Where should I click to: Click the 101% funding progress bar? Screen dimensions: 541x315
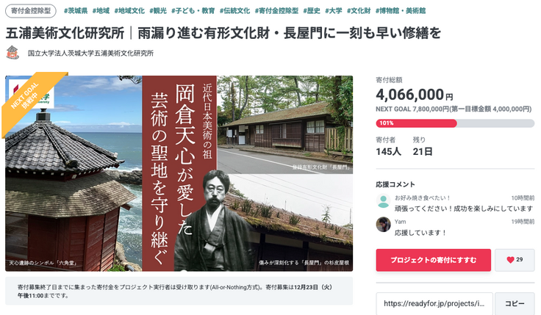455,123
